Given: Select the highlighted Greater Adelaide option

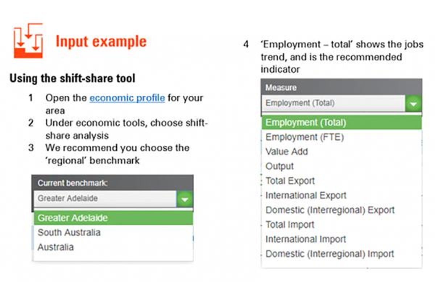Looking at the screenshot, I should pos(113,218).
